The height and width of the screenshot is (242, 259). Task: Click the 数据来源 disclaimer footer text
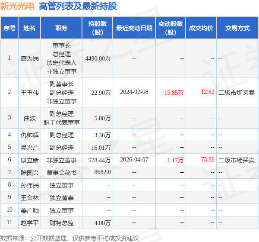pyautogui.click(x=69, y=238)
